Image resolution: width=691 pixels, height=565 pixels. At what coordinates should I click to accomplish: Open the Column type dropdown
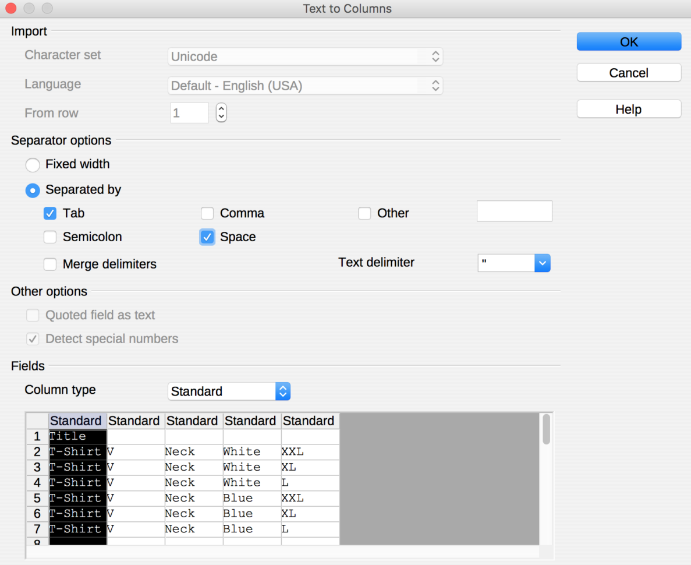(x=283, y=391)
